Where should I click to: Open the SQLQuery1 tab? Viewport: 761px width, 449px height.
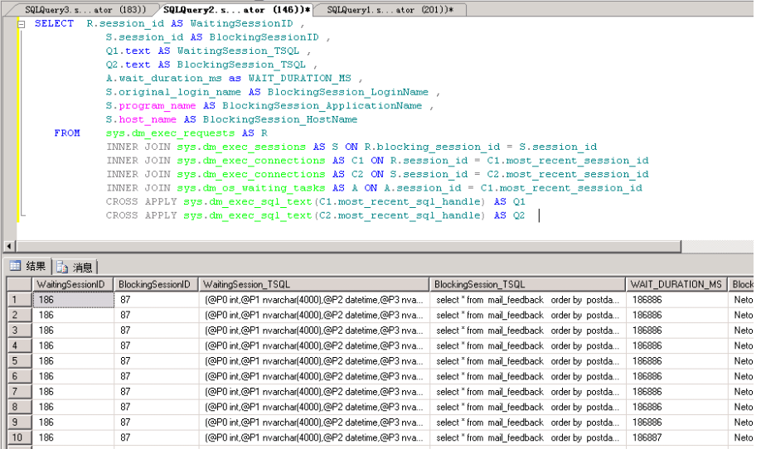pos(390,10)
